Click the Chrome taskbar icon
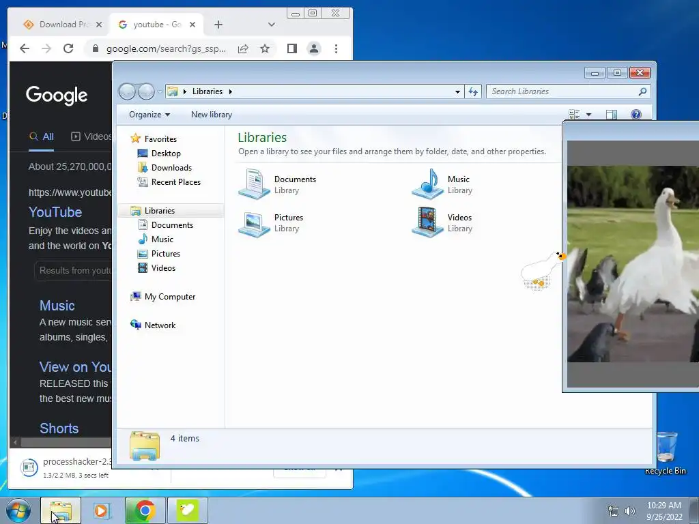Screen dimensions: 699x524 click(x=145, y=510)
